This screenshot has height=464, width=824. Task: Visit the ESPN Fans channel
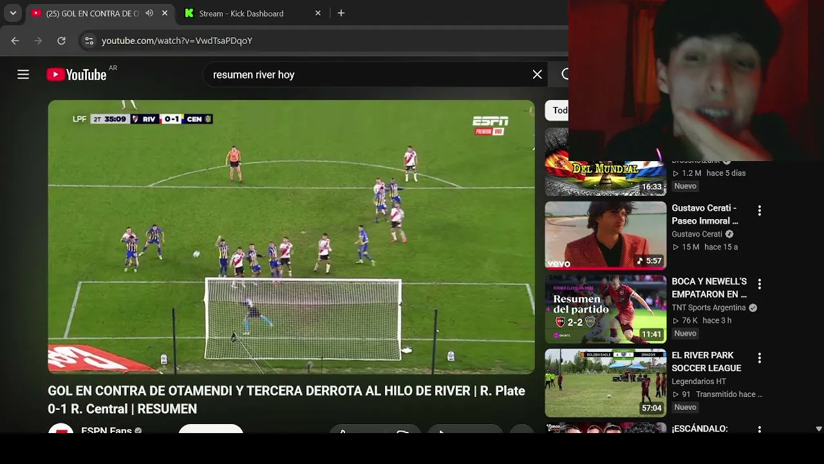(x=106, y=430)
